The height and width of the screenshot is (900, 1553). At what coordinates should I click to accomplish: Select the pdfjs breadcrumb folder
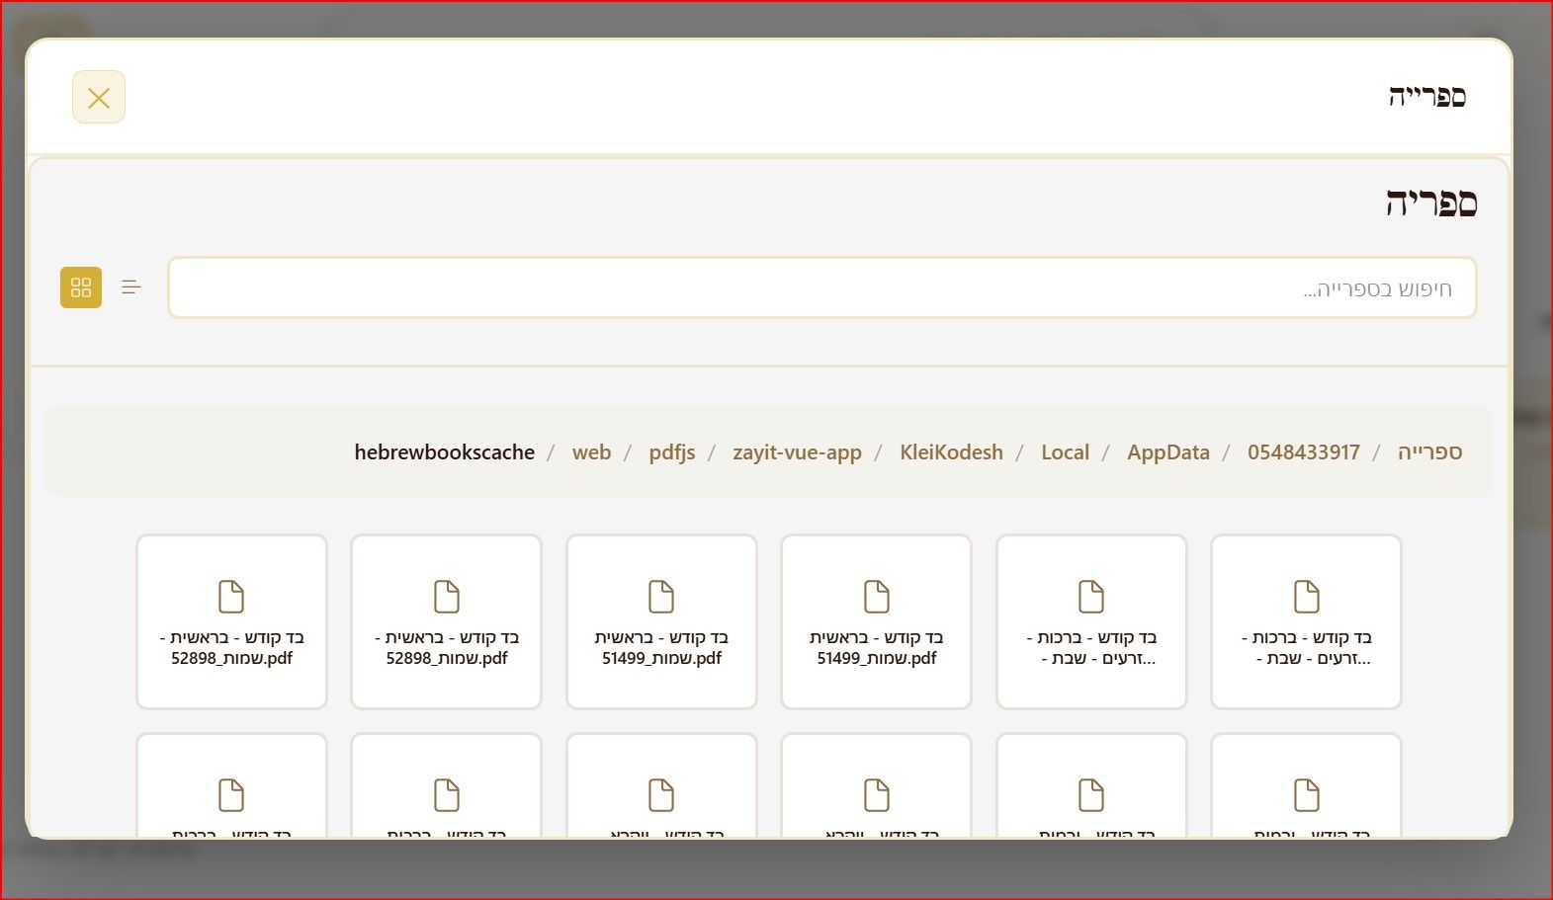(x=672, y=452)
